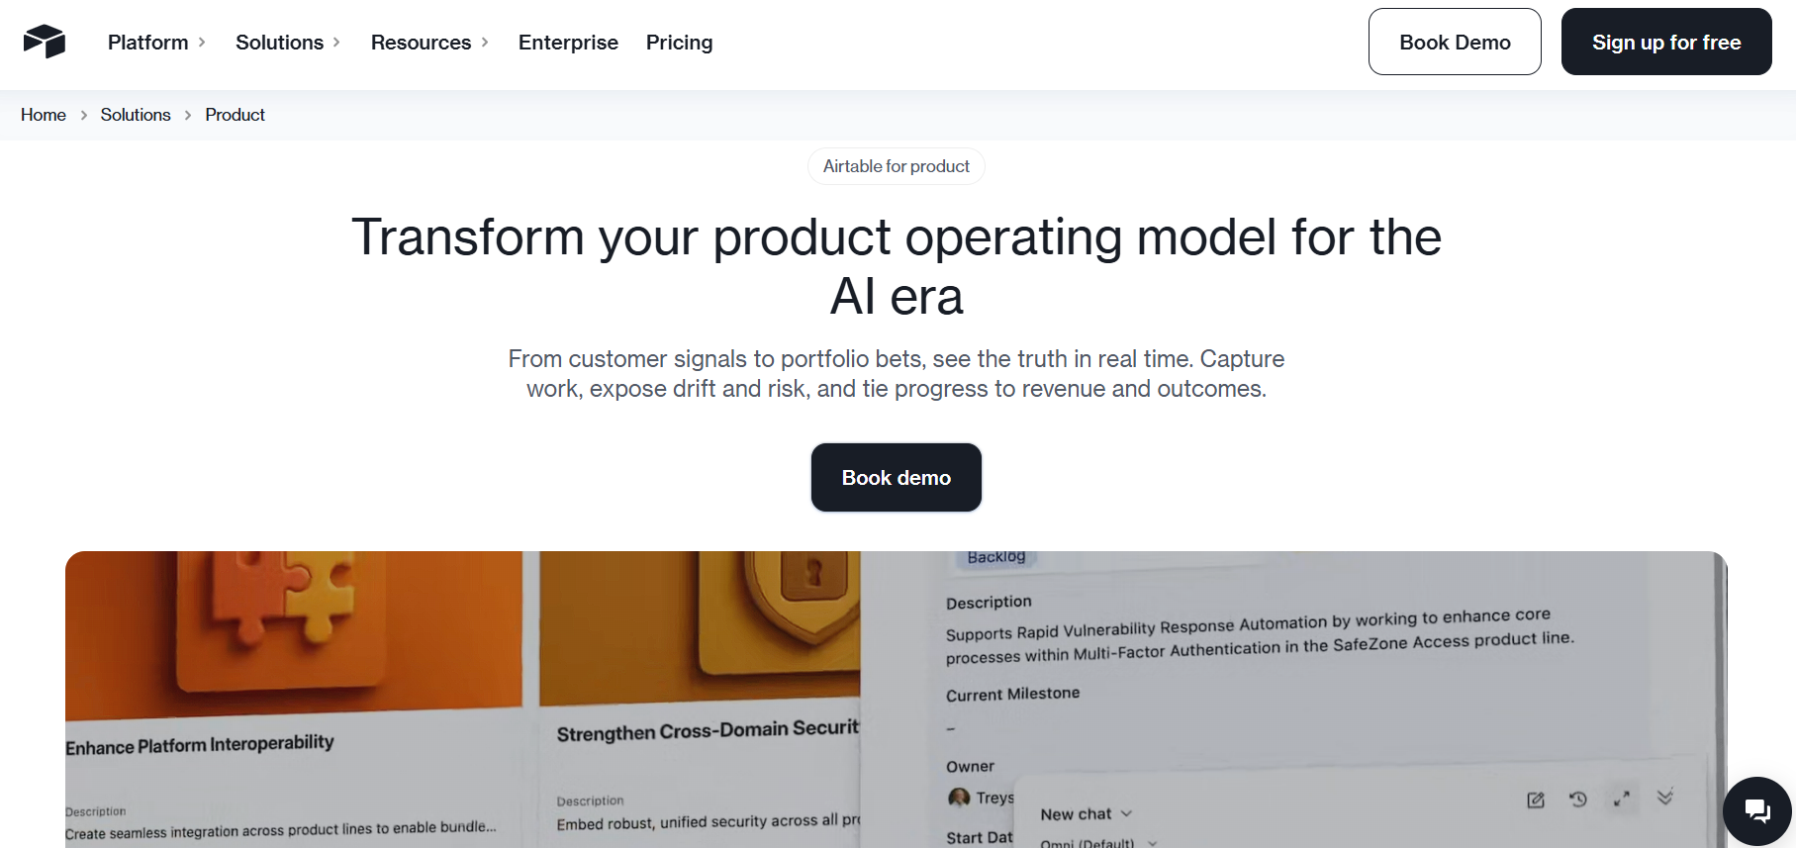Click the Solutions breadcrumb link
The image size is (1796, 848).
(136, 115)
